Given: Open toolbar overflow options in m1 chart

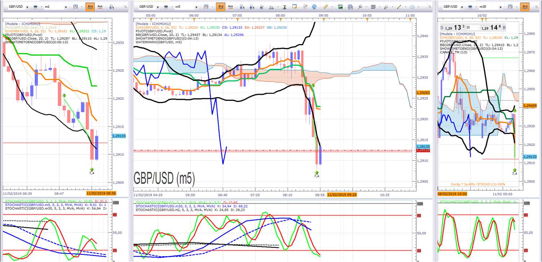Looking at the screenshot, I should point(125,7).
